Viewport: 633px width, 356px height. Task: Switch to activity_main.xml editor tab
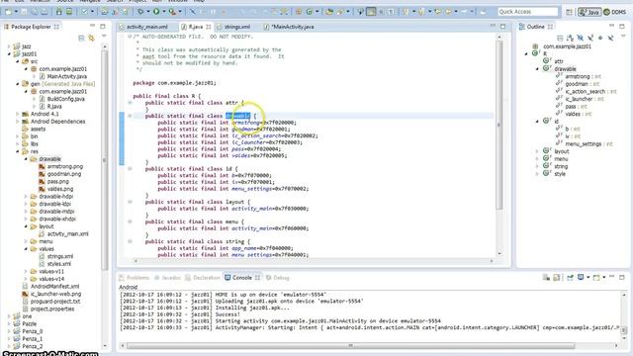click(147, 27)
